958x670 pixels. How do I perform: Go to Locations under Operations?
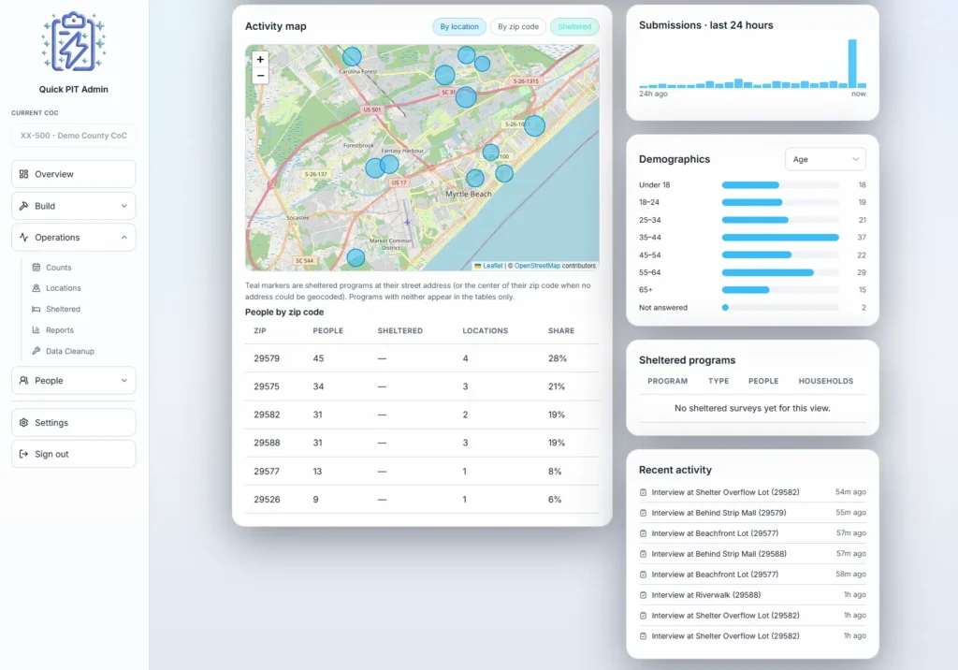(63, 288)
